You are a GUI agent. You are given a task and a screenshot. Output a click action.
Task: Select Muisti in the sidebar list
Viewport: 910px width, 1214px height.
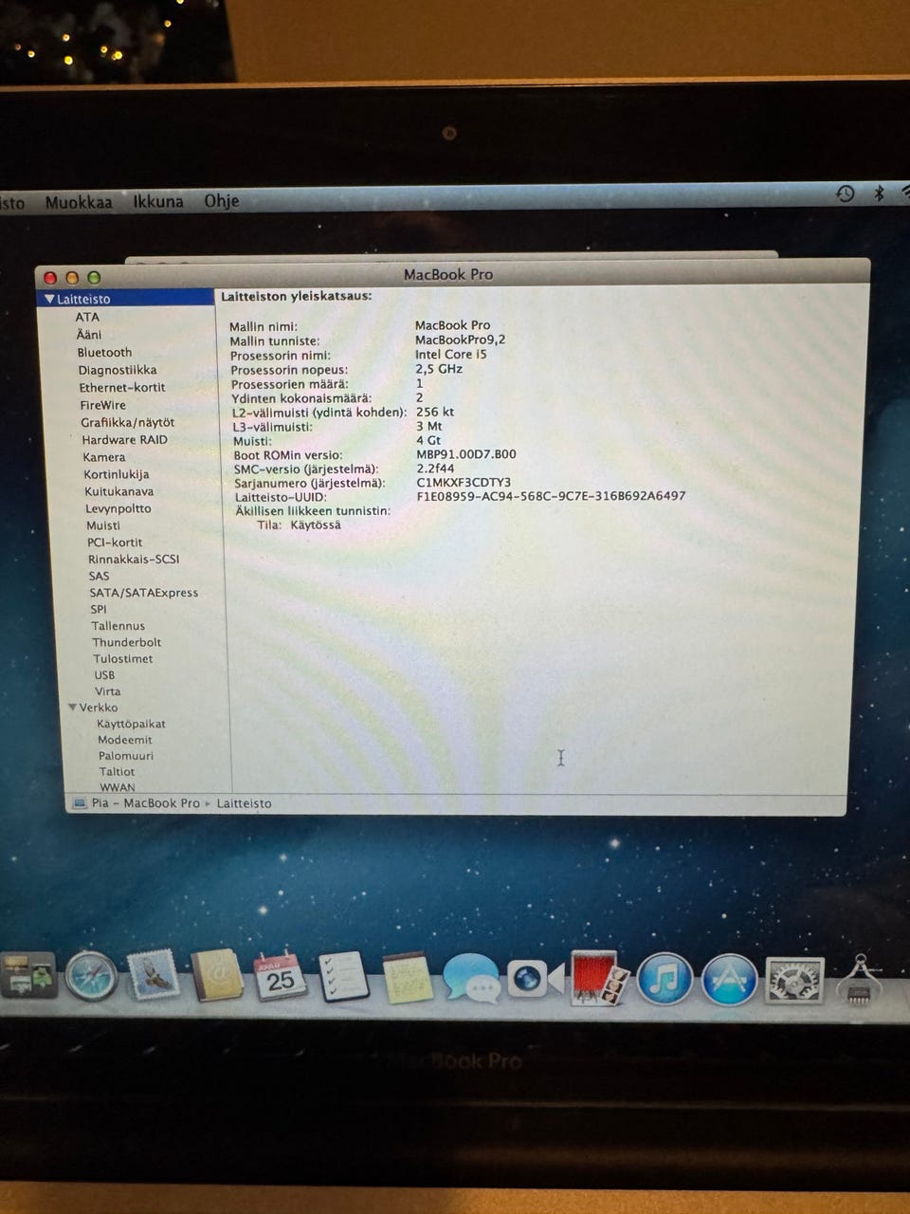(103, 525)
